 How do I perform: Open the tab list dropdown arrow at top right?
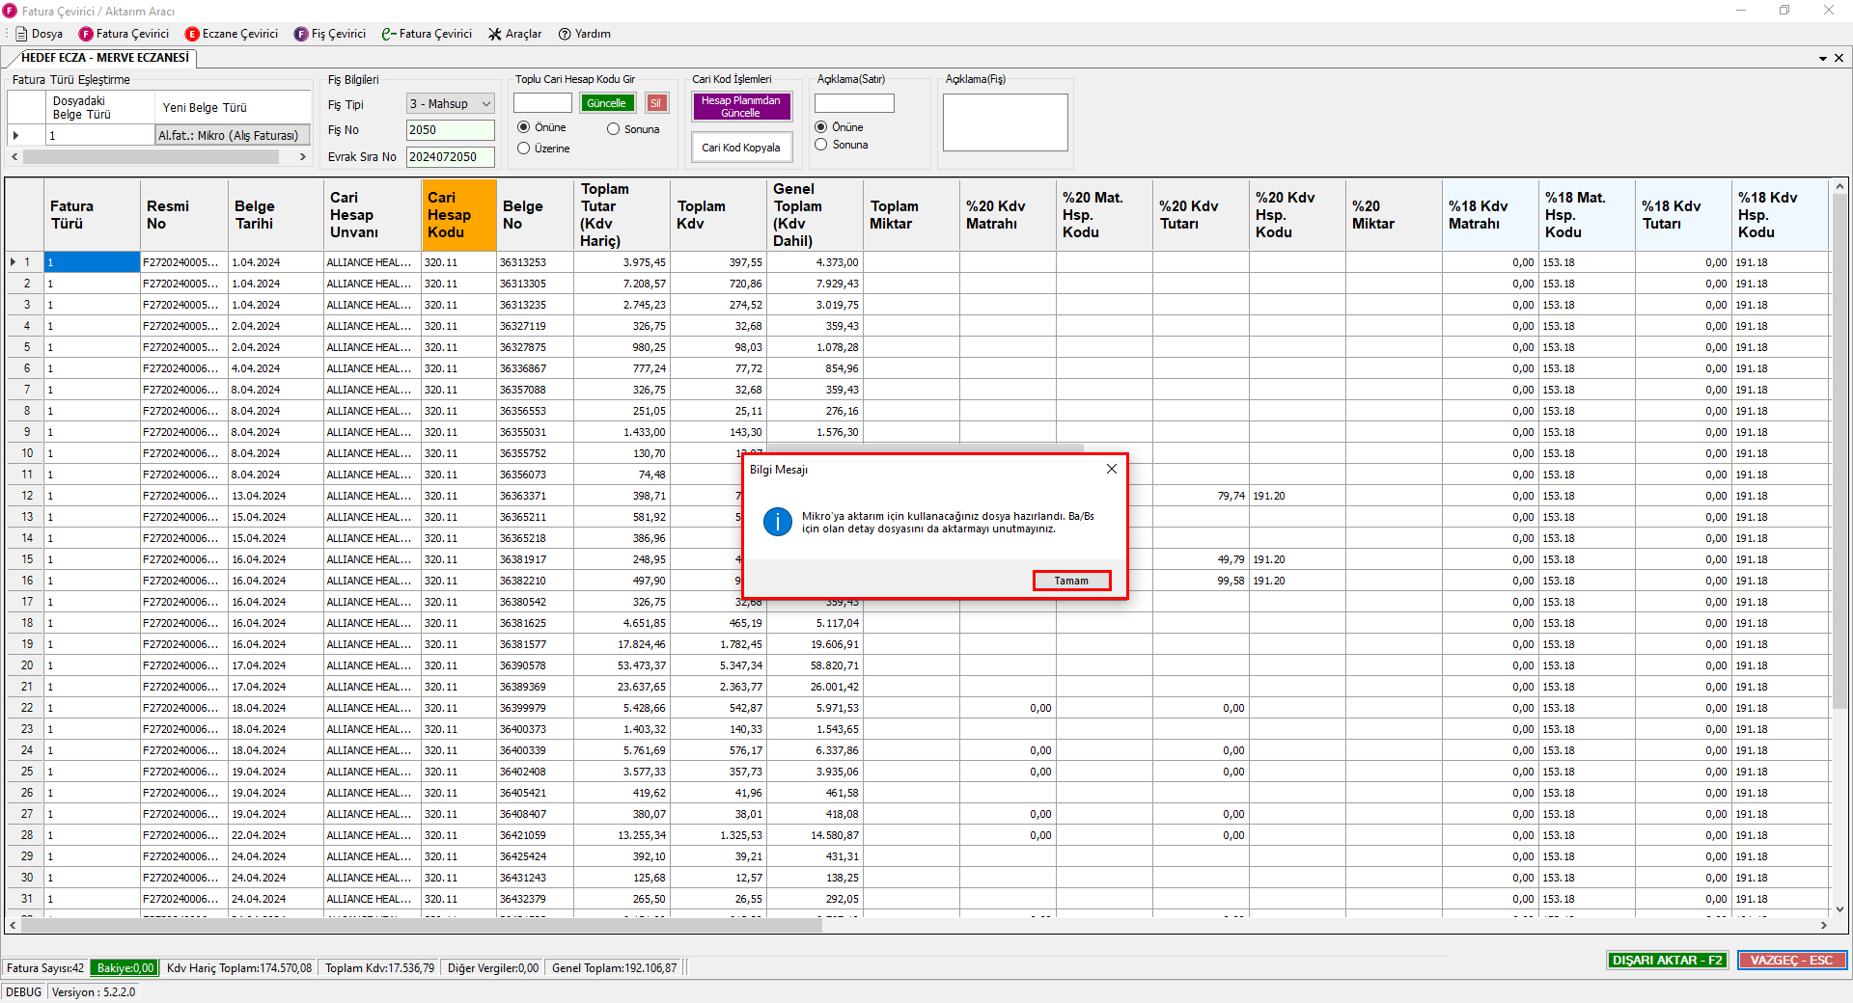point(1822,59)
